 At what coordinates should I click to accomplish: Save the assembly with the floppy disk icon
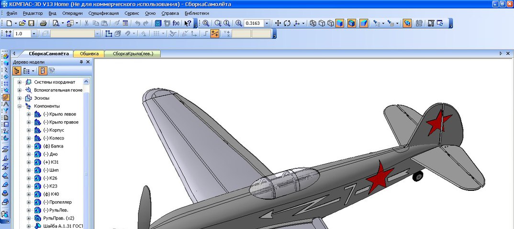31,23
